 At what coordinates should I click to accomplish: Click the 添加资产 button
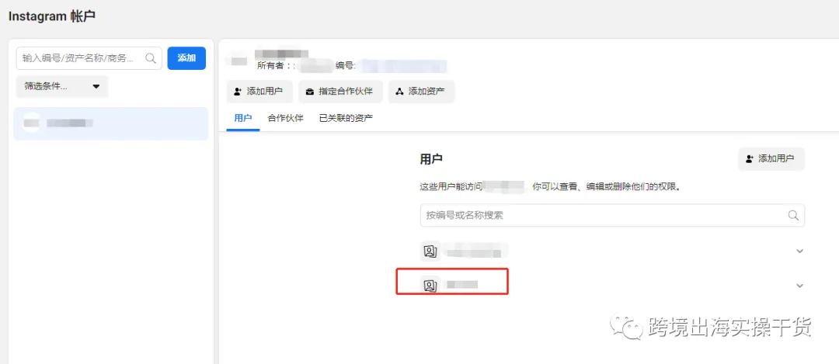[x=422, y=92]
